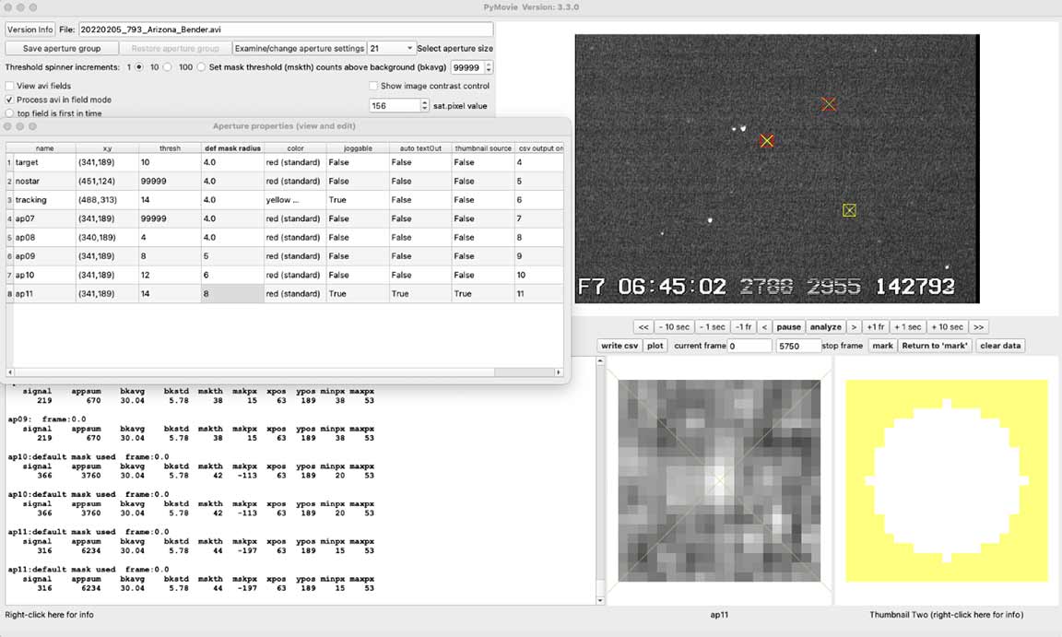
Task: Select the 'def mask radius' column header
Action: (x=232, y=148)
